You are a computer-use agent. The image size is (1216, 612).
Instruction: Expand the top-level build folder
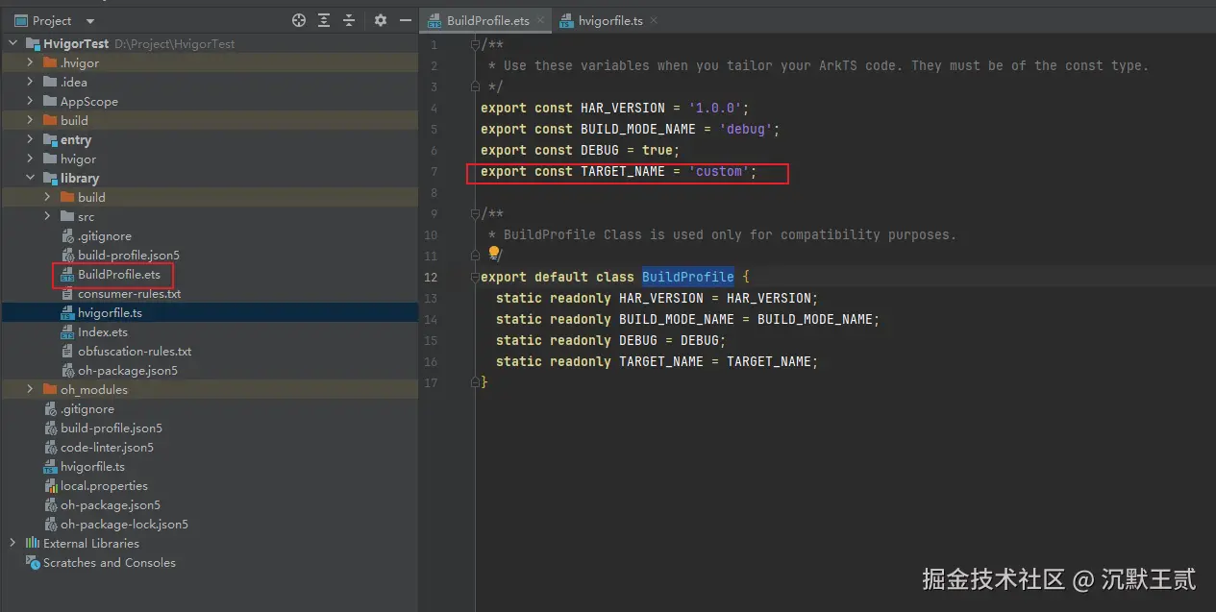point(30,120)
